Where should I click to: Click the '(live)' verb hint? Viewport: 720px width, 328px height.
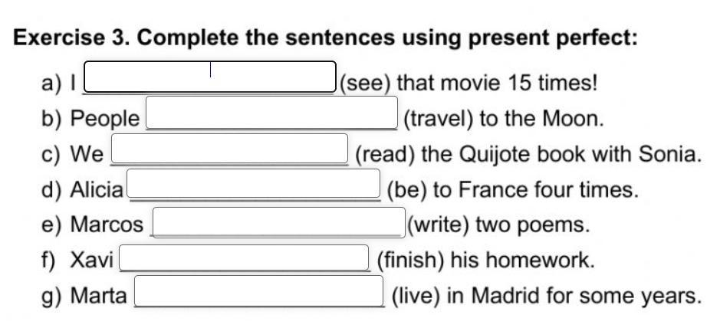pyautogui.click(x=416, y=296)
